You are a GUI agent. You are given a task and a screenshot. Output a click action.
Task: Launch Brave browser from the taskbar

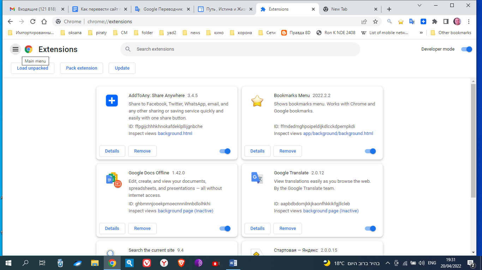tap(181, 263)
